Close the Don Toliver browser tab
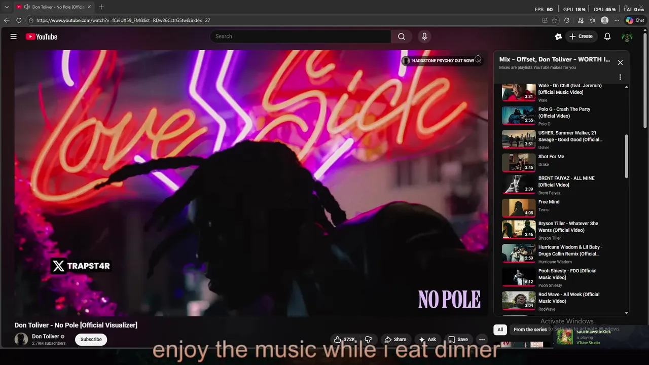The width and height of the screenshot is (649, 365). coord(89,7)
